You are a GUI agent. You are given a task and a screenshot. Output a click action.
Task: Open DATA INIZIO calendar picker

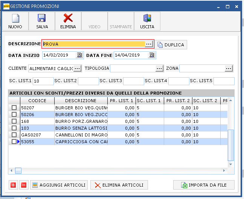click(x=79, y=55)
